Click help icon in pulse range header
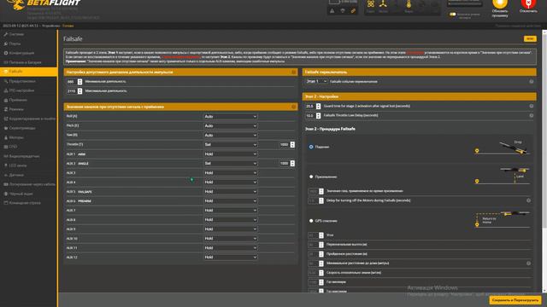547x307 pixels. (293, 72)
